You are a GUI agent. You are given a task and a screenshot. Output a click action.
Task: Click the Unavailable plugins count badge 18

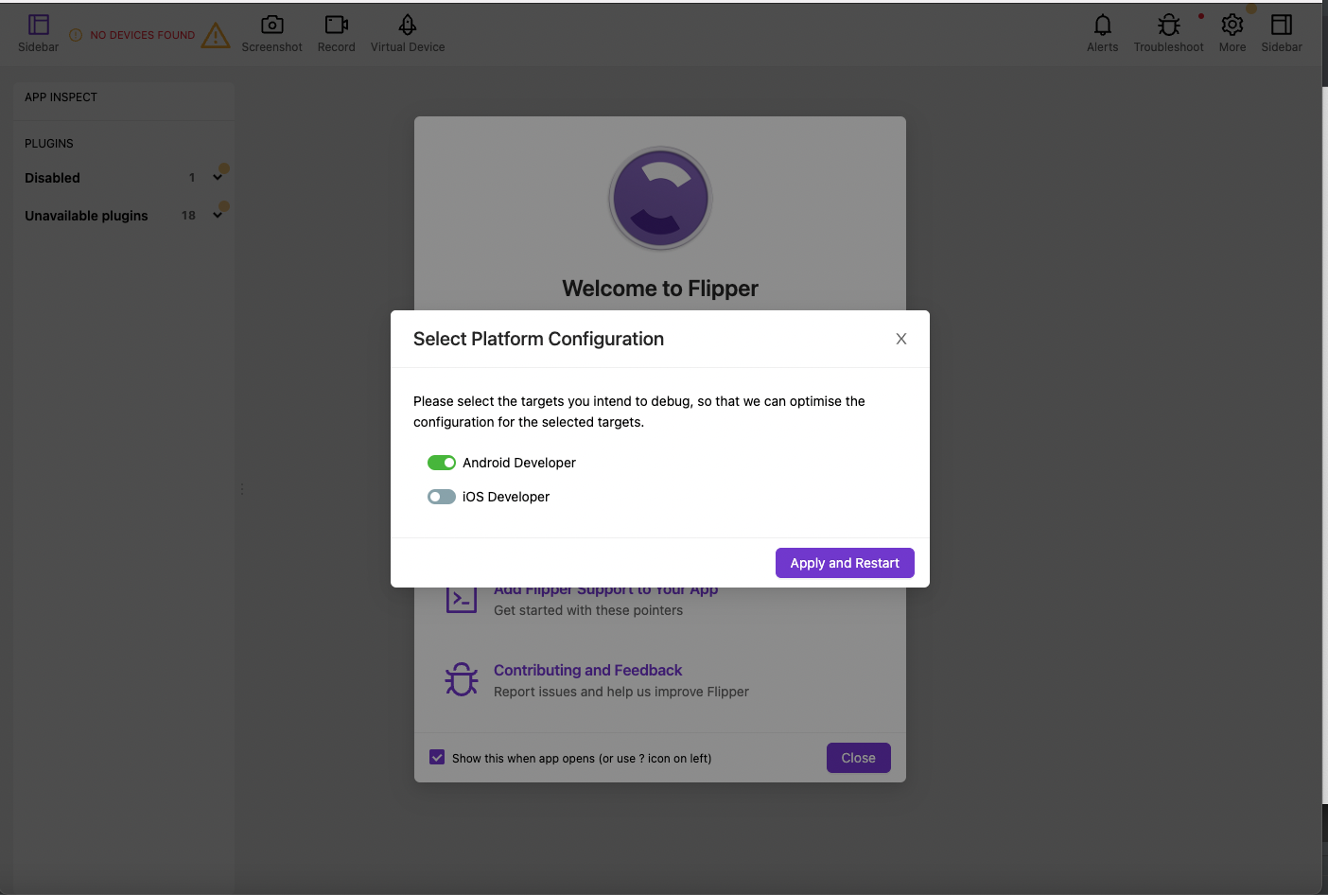[188, 216]
